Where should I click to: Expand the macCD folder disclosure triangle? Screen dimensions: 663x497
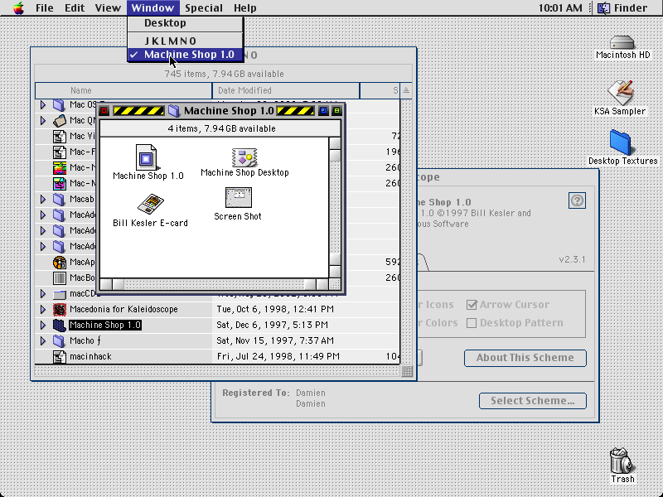43,293
